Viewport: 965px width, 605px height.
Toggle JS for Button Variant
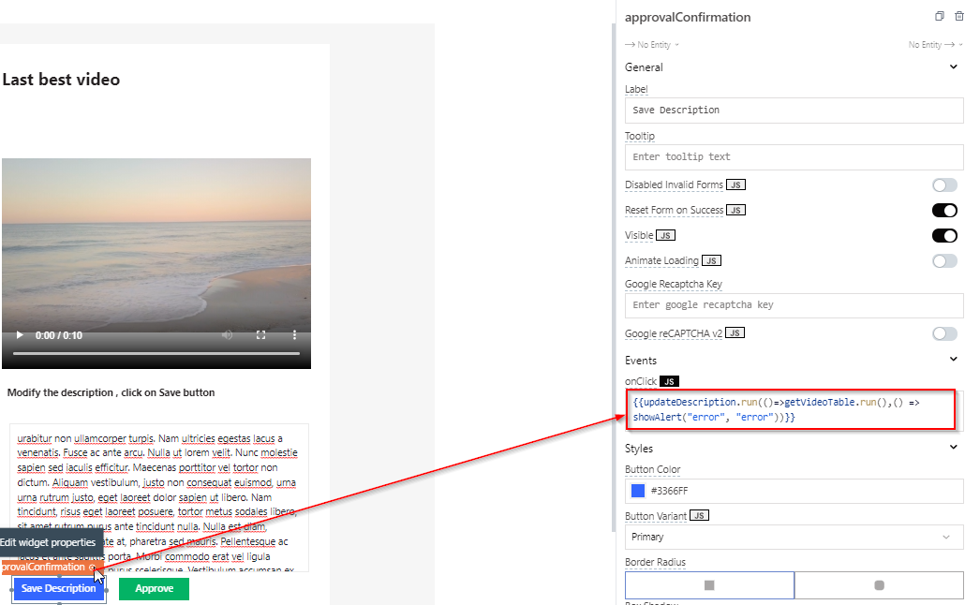tap(699, 515)
